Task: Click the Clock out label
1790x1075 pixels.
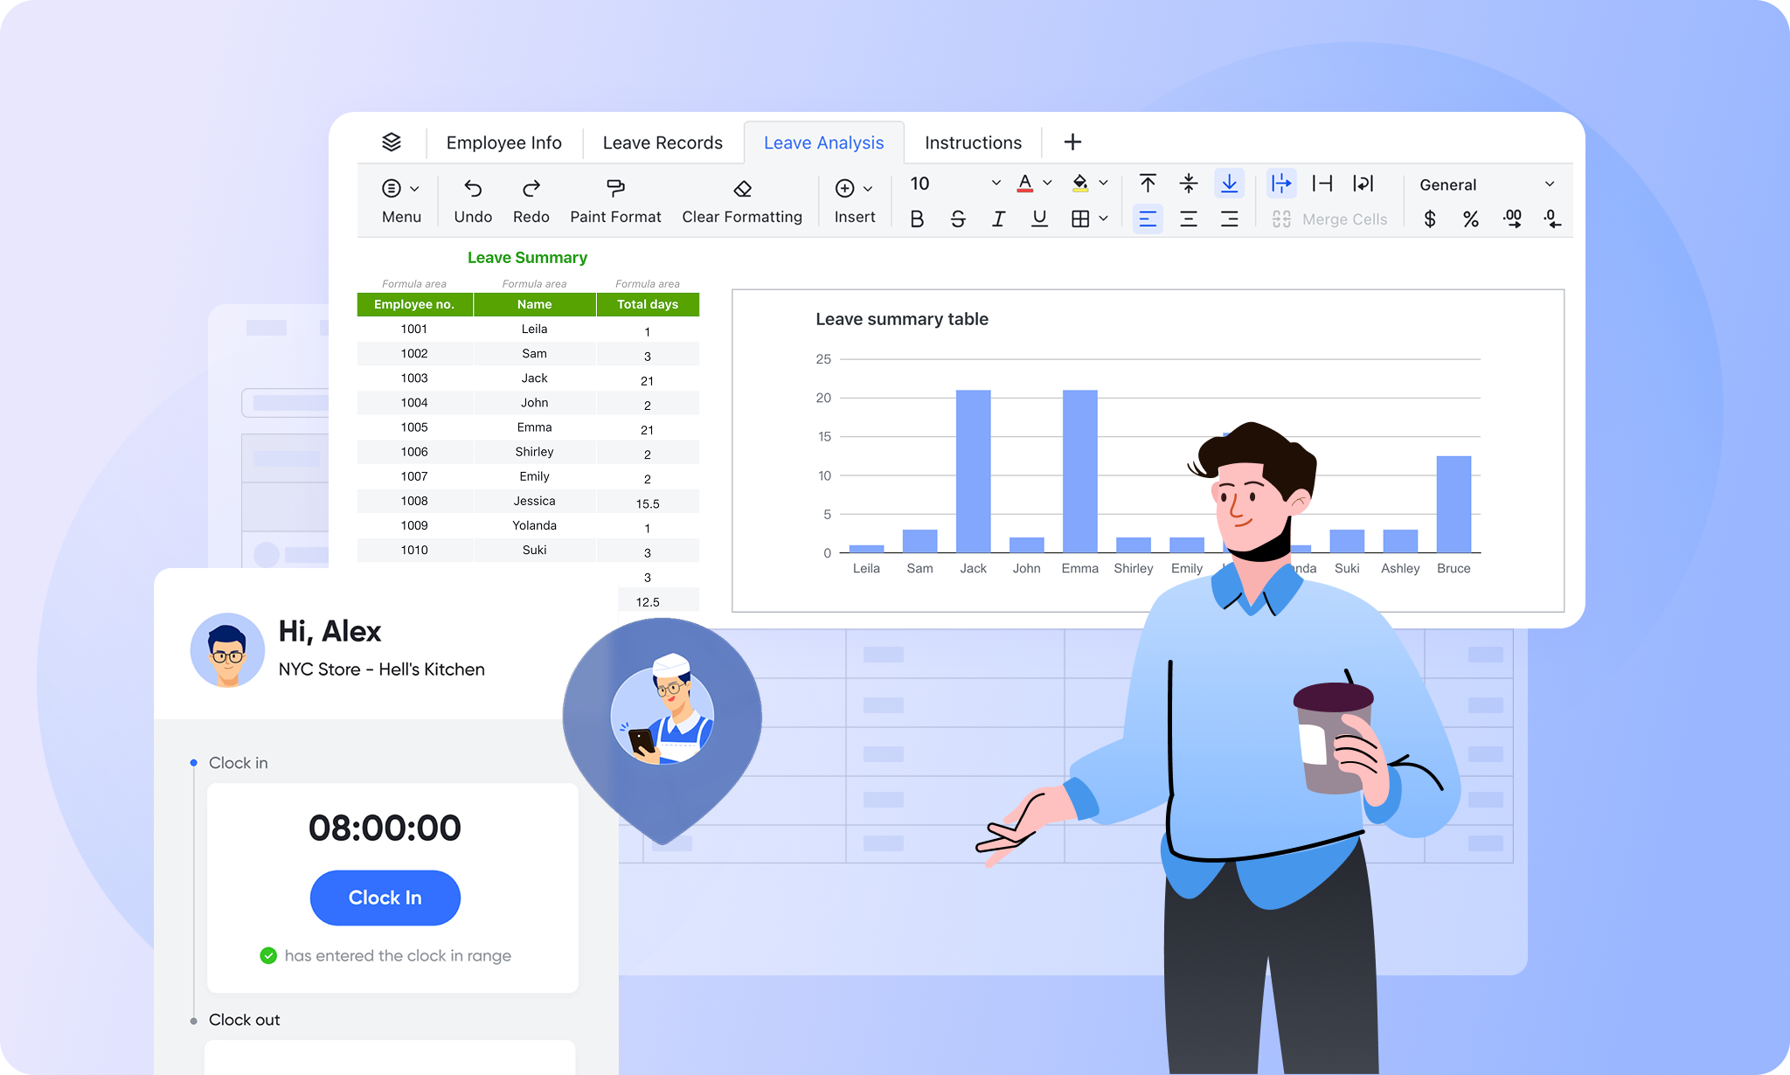Action: pos(244,1020)
